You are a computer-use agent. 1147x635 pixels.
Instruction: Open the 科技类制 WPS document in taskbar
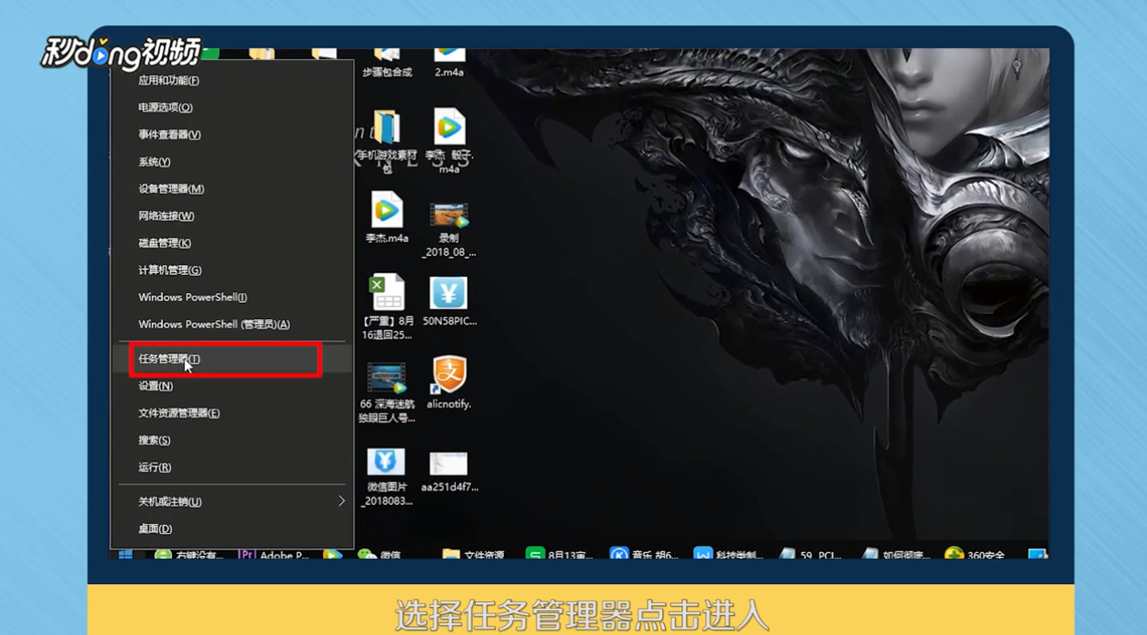click(x=728, y=554)
